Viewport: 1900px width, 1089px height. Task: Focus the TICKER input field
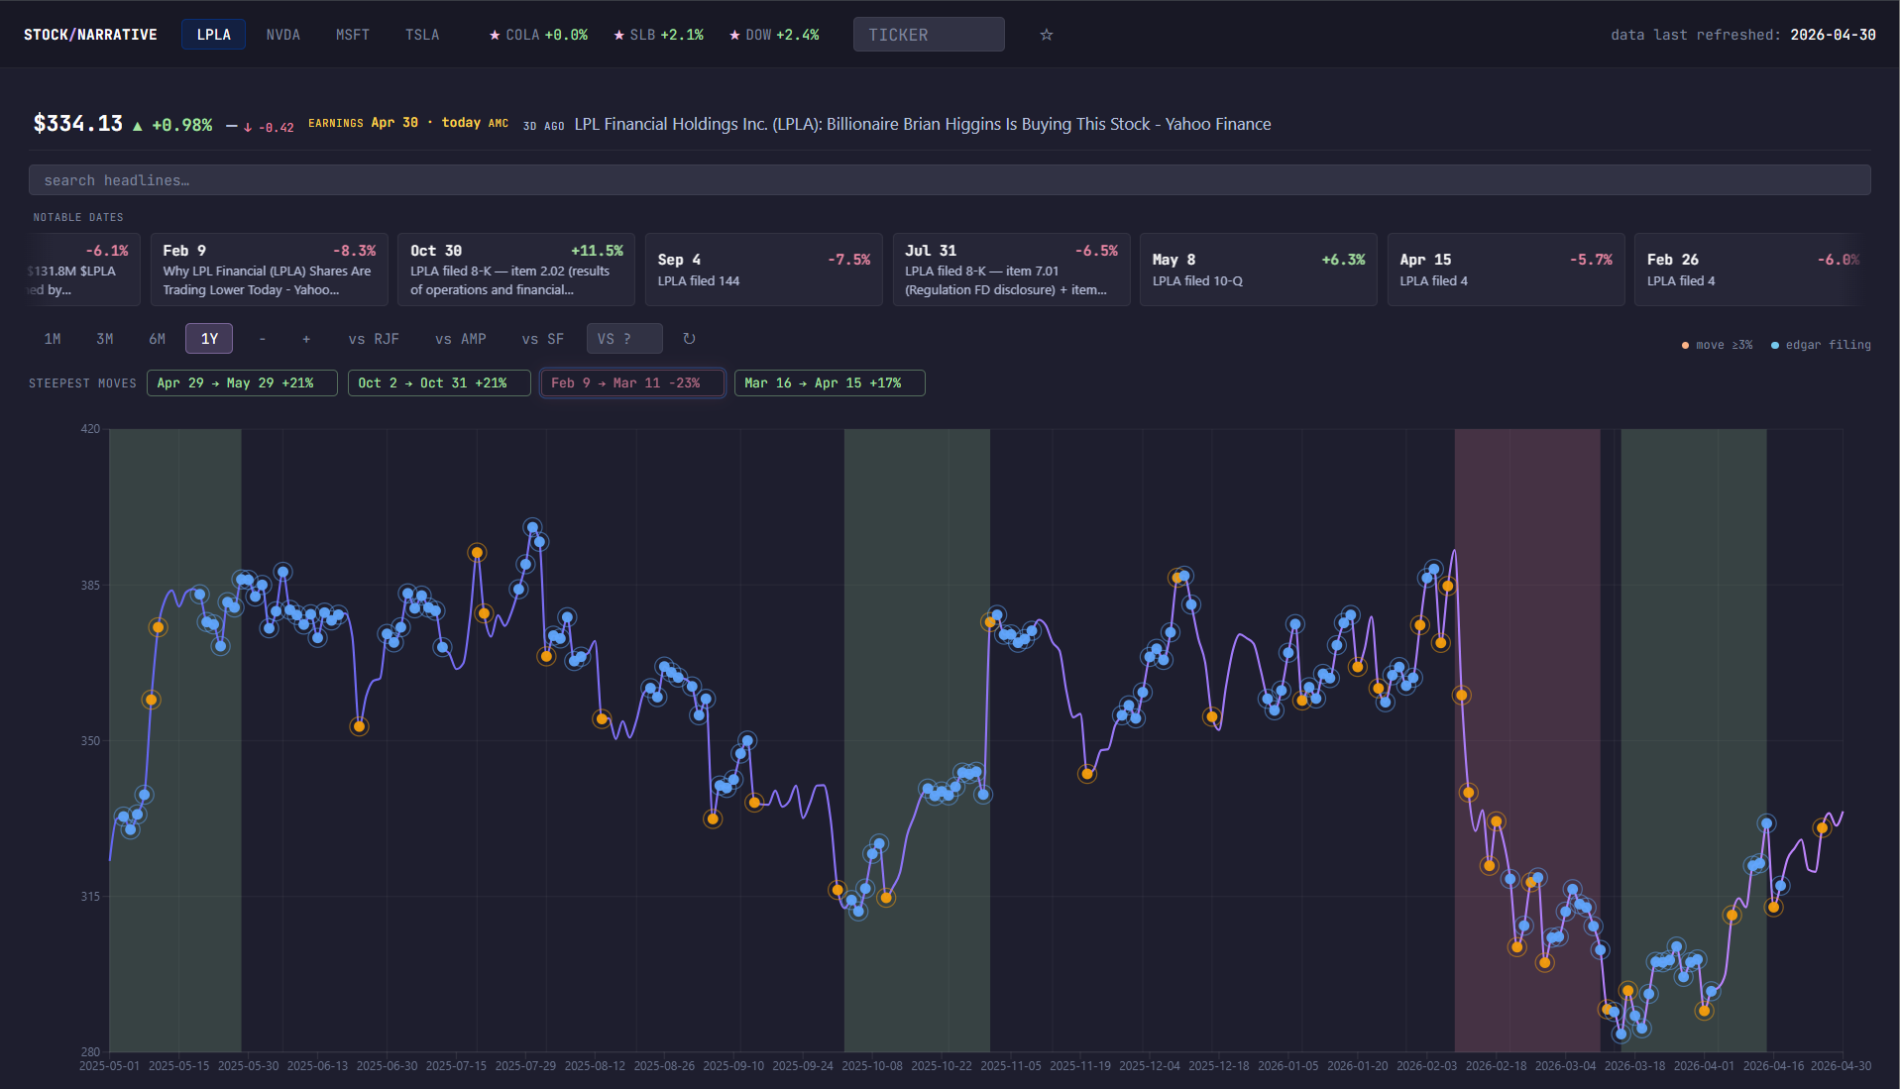[929, 35]
